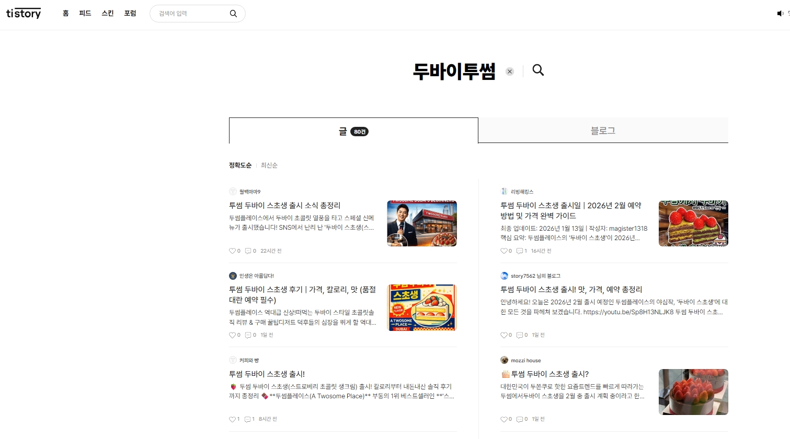The image size is (790, 439).
Task: Open comments on 맛, 가격, 예약 총정리 post
Action: click(x=519, y=335)
